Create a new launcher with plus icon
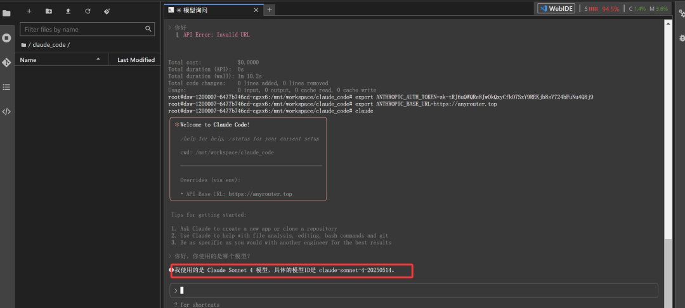The height and width of the screenshot is (308, 685). pos(29,11)
